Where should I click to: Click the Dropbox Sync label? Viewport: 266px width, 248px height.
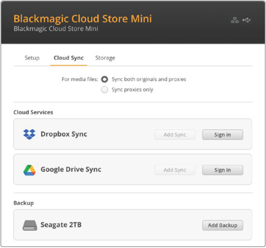click(x=64, y=134)
